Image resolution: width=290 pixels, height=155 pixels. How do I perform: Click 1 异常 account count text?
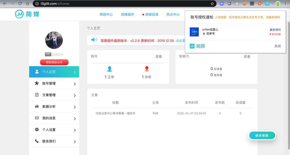pos(146,77)
